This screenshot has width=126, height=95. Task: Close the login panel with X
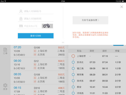pyautogui.click(x=122, y=7)
